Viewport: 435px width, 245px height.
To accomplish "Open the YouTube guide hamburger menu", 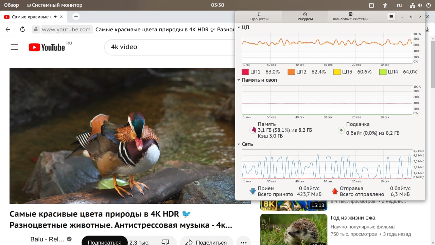I will (14, 47).
